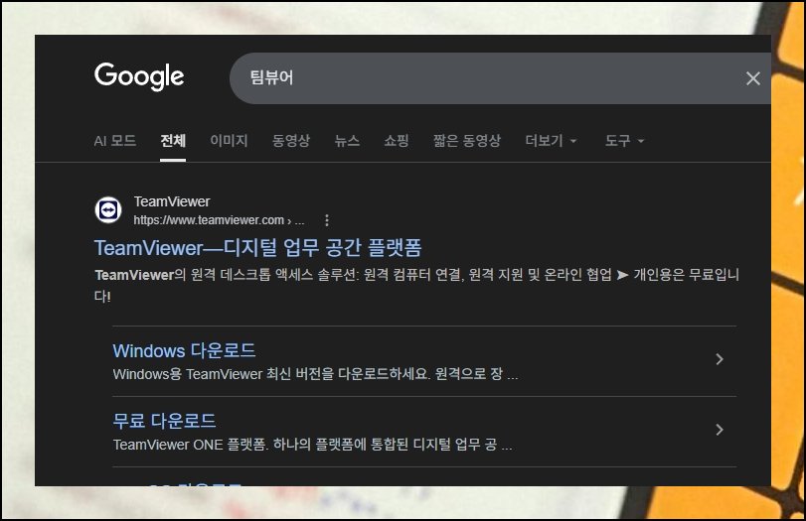This screenshot has height=521, width=806.
Task: Click the Google logo
Action: click(139, 76)
